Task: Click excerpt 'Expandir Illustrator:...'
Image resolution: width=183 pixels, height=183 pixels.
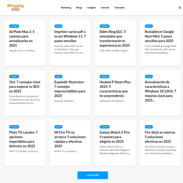Action: pyautogui.click(x=65, y=101)
